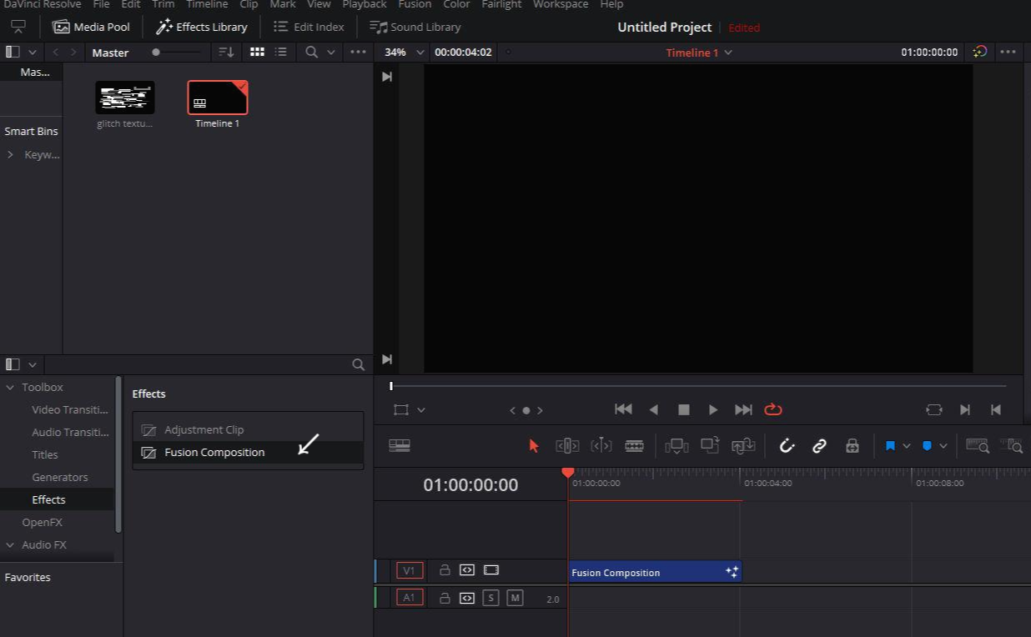The height and width of the screenshot is (637, 1031).
Task: Go to next clip in viewer
Action: click(x=965, y=409)
